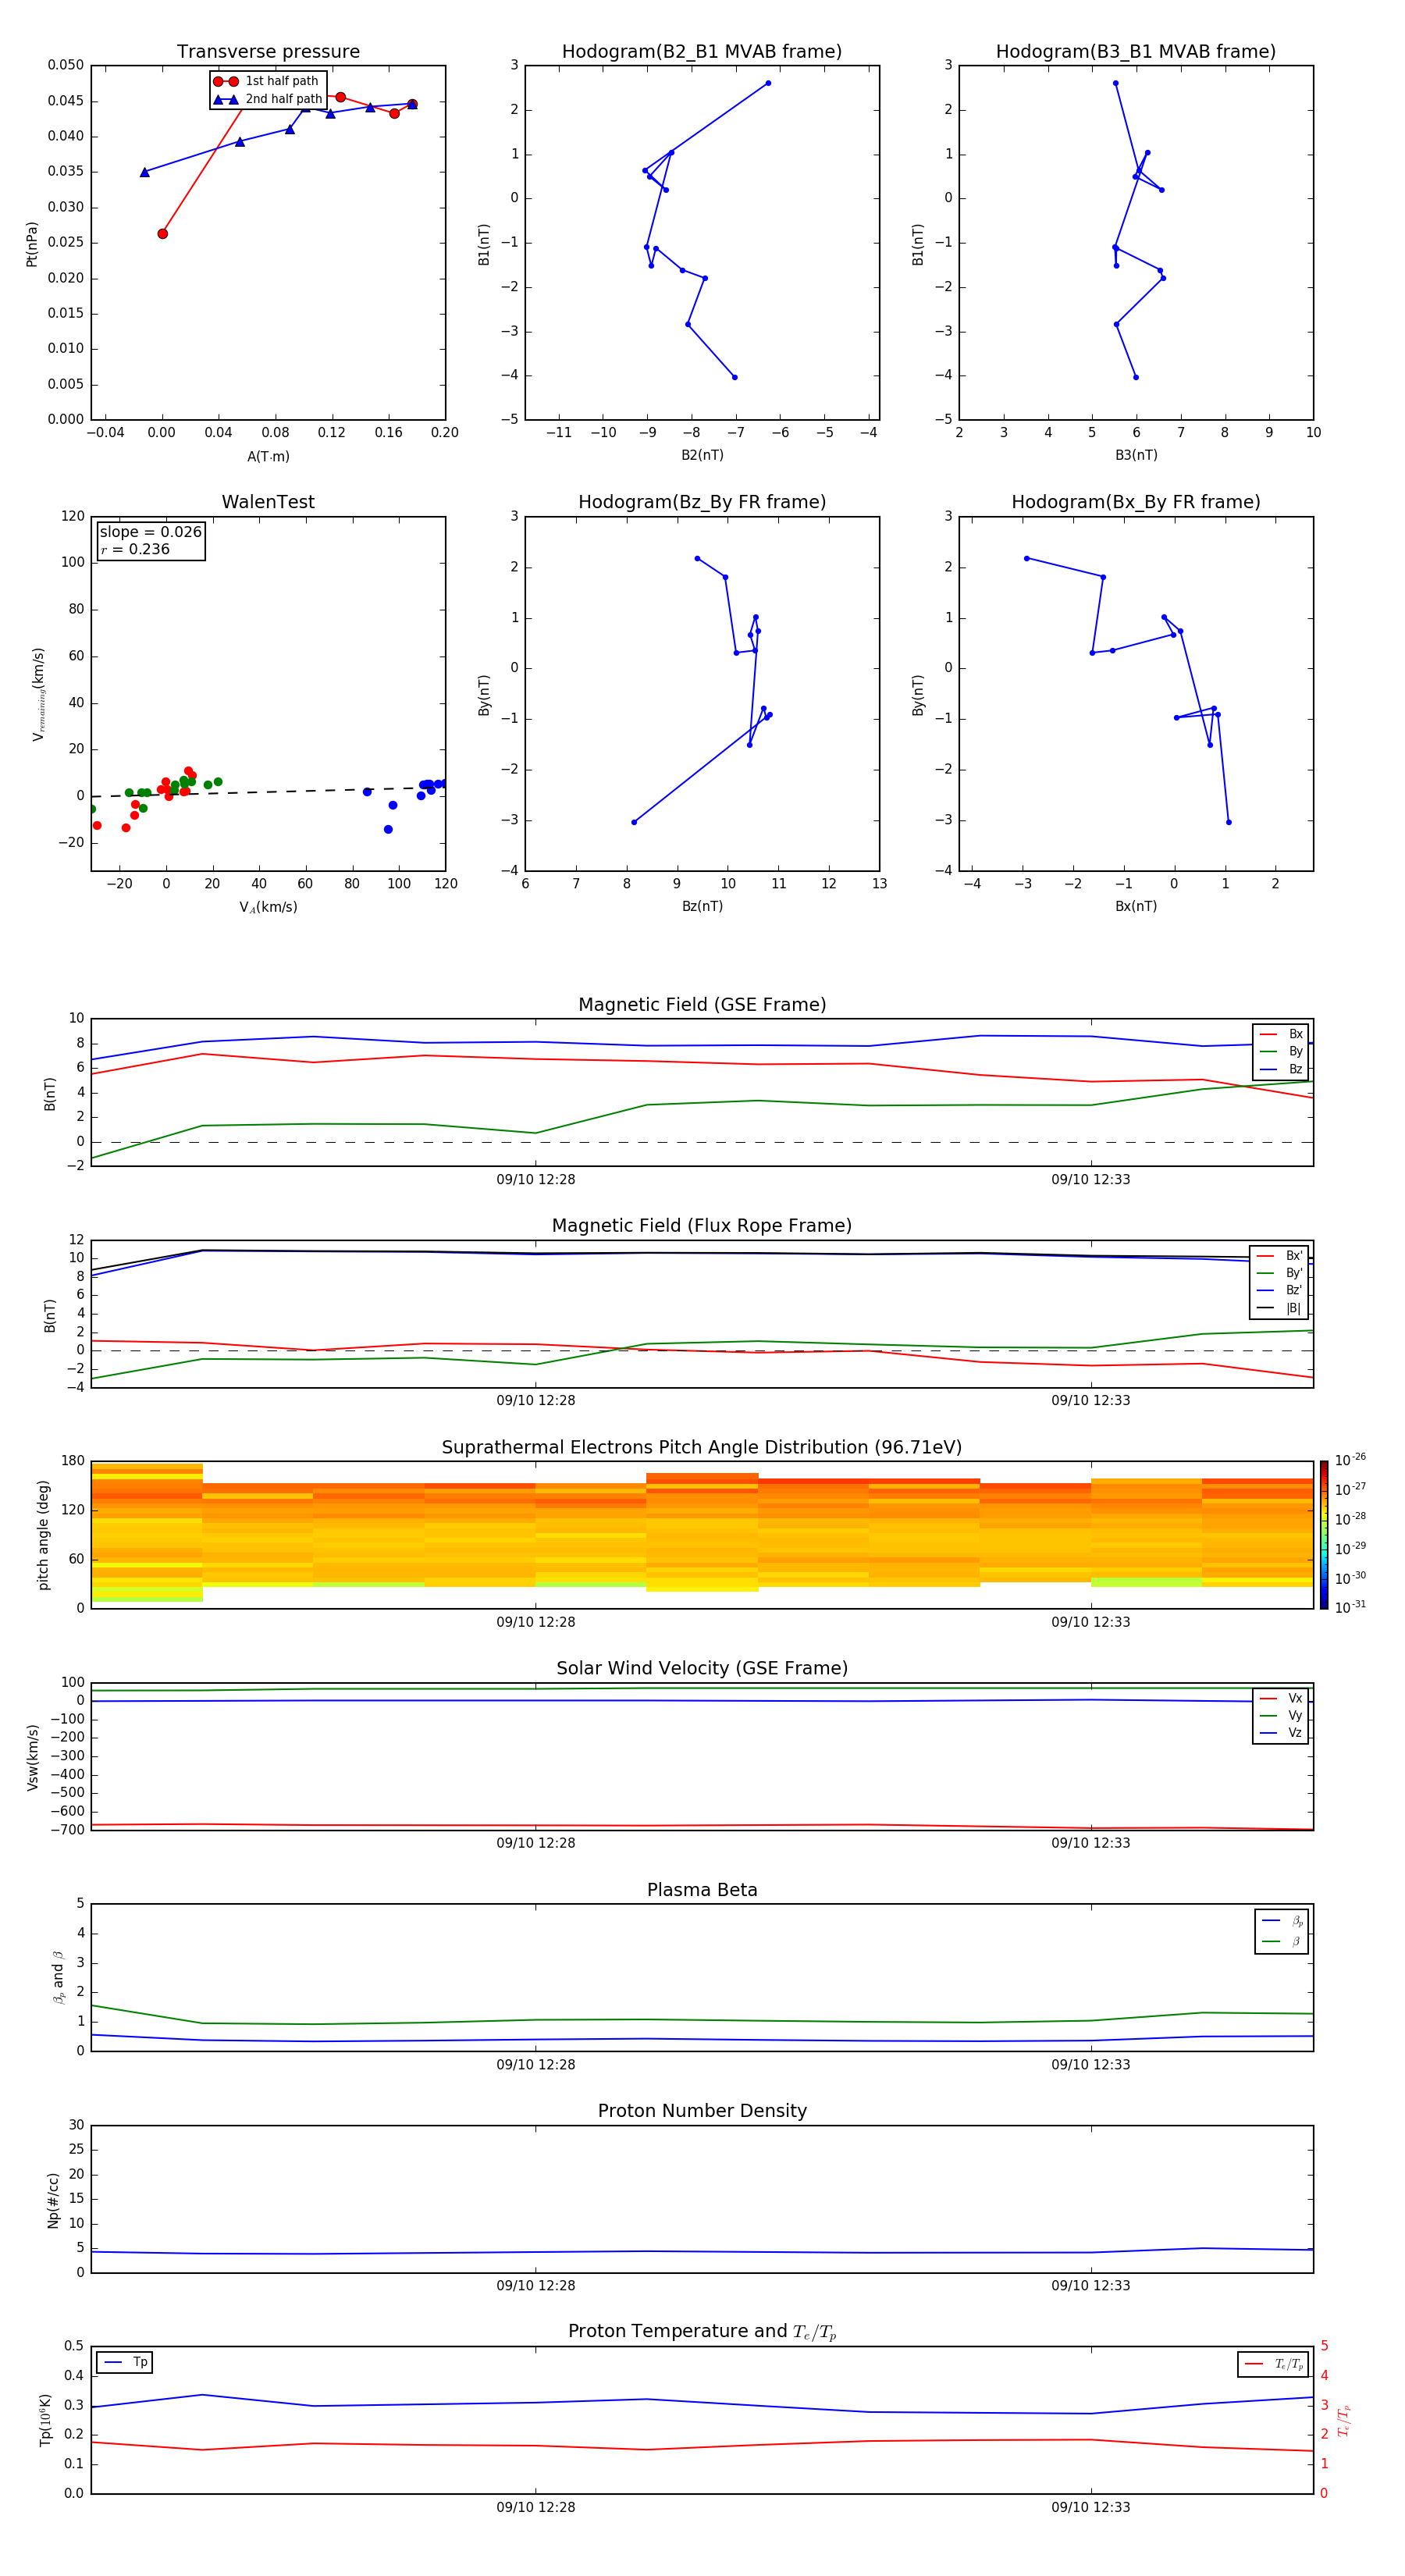This screenshot has height=2576, width=1405.
Task: Click the 'A(T·m)' x-axis label
Action: (268, 457)
